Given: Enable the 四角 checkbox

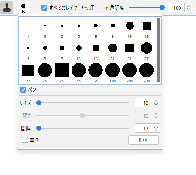Looking at the screenshot, I should 25,140.
